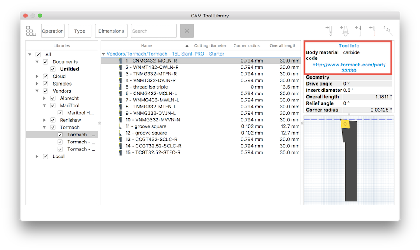
Task: Toggle the All libraries checkbox
Action: tap(38, 54)
